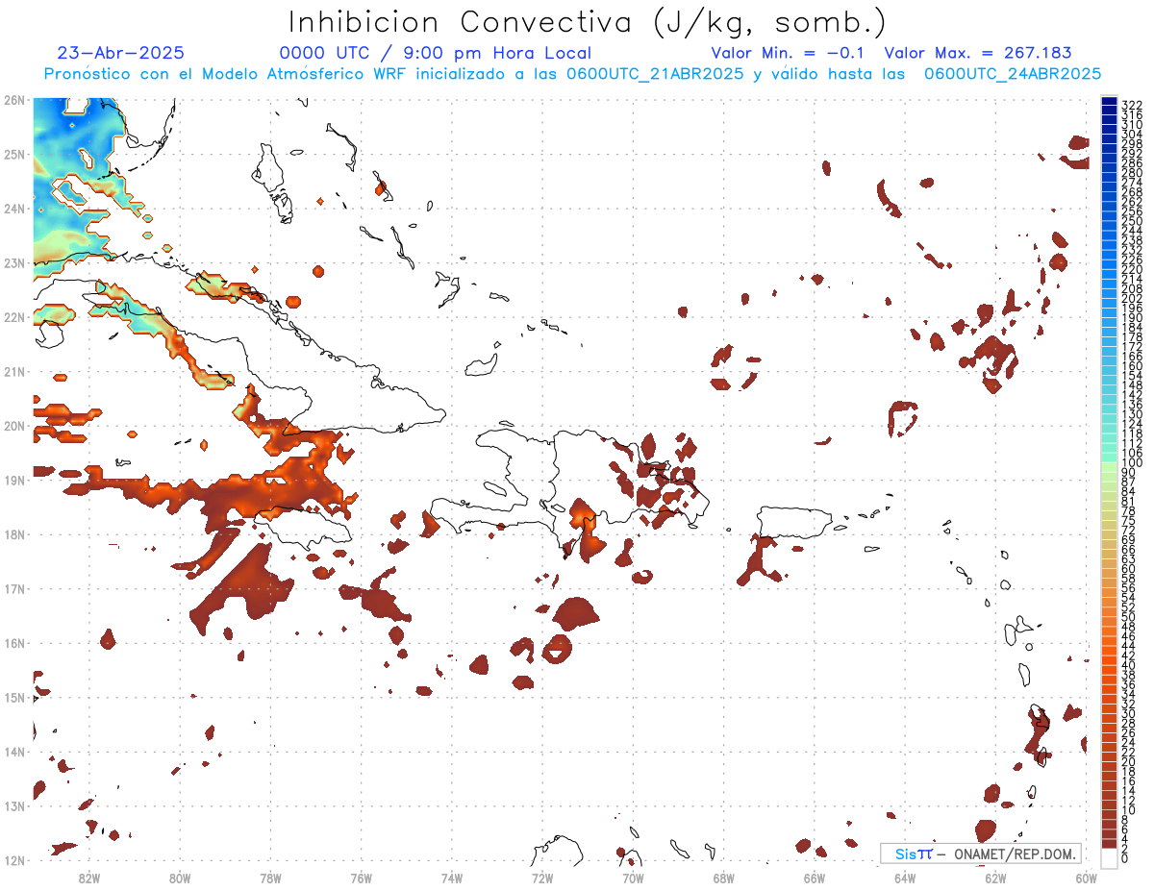Click the 21N latitude label
The width and height of the screenshot is (1154, 891).
pos(13,372)
